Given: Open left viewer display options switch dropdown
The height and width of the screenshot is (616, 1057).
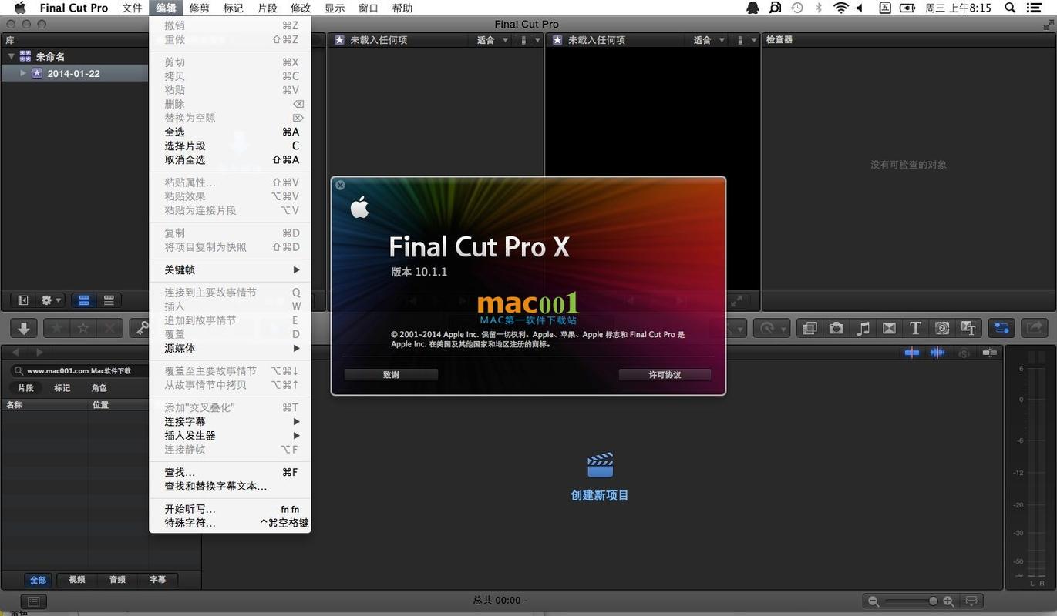Looking at the screenshot, I should point(530,40).
